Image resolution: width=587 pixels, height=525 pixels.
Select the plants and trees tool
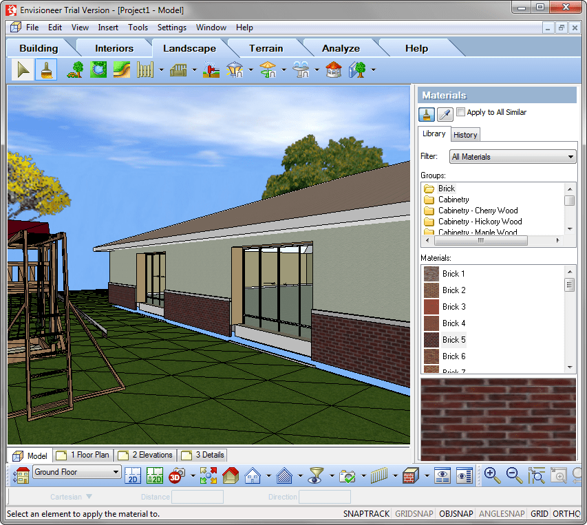click(x=75, y=70)
